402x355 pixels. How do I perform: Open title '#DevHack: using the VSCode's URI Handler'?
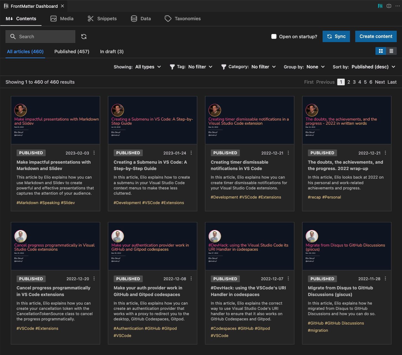tap(248, 291)
